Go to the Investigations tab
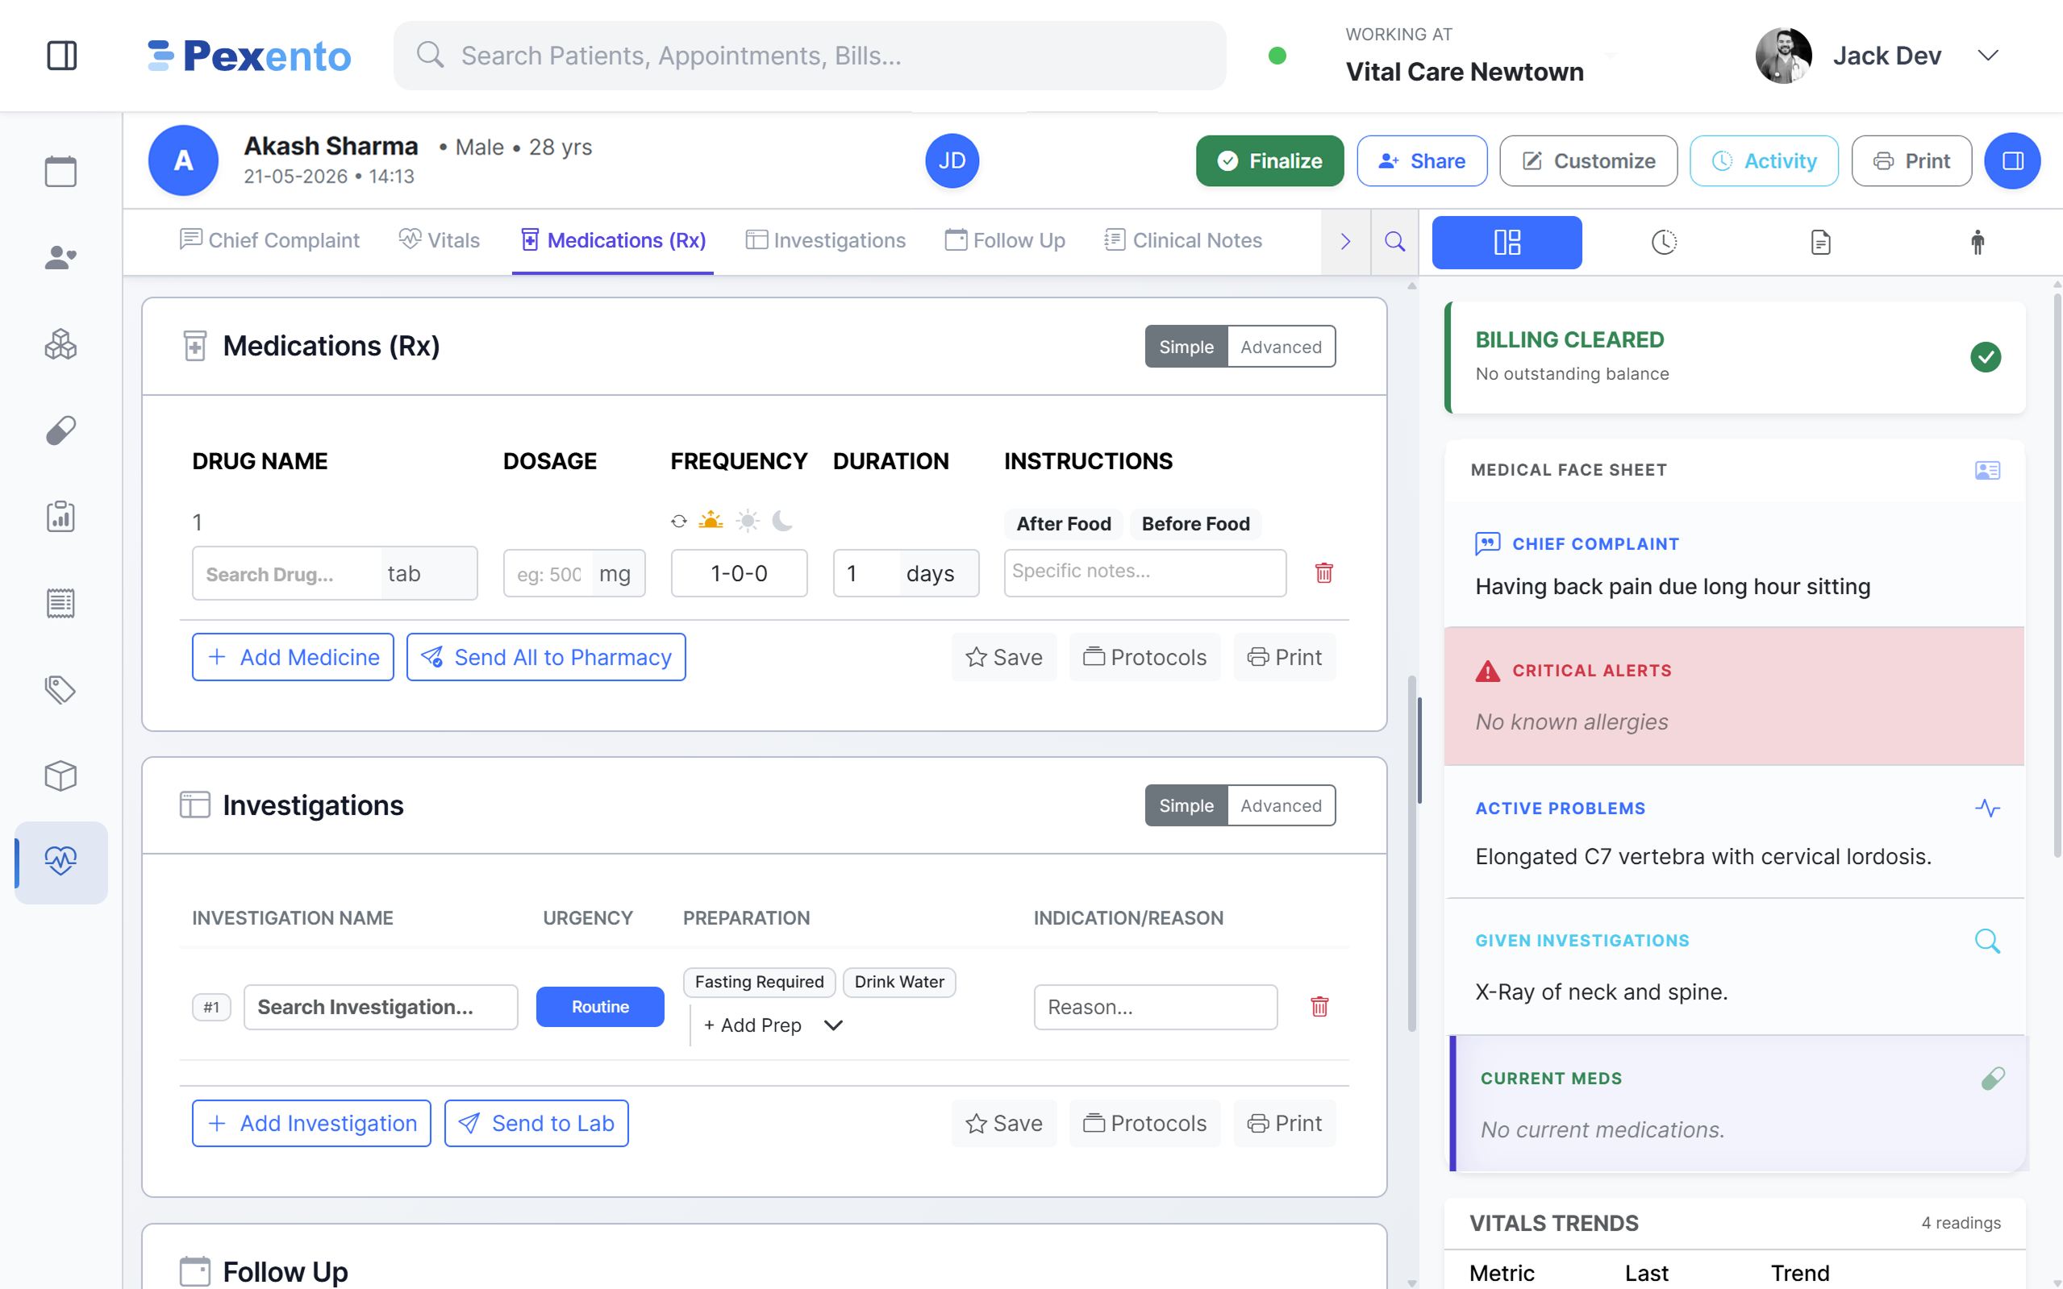The image size is (2063, 1289). pyautogui.click(x=825, y=240)
